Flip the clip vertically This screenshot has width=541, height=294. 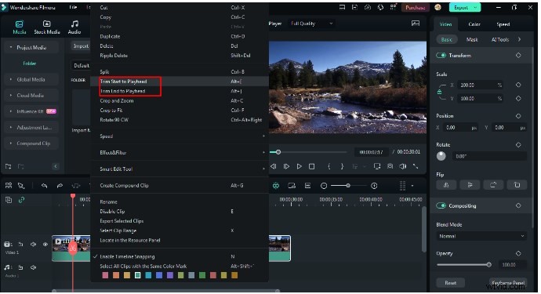[470, 185]
